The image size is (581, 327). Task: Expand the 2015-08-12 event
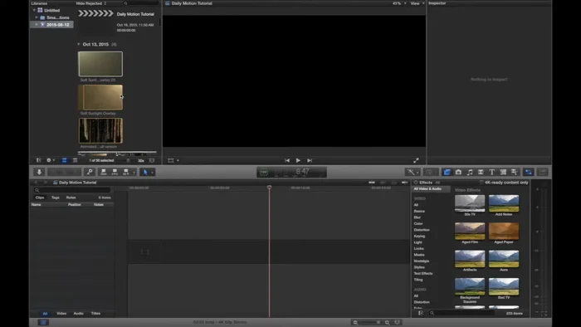click(x=37, y=24)
